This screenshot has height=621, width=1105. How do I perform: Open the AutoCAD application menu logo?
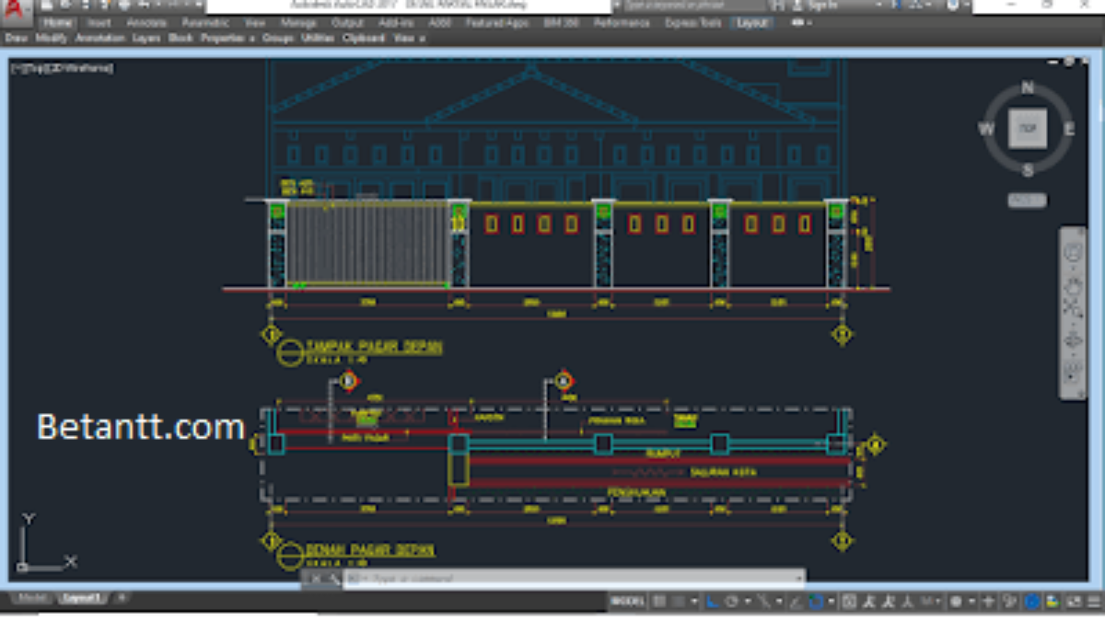click(x=18, y=9)
